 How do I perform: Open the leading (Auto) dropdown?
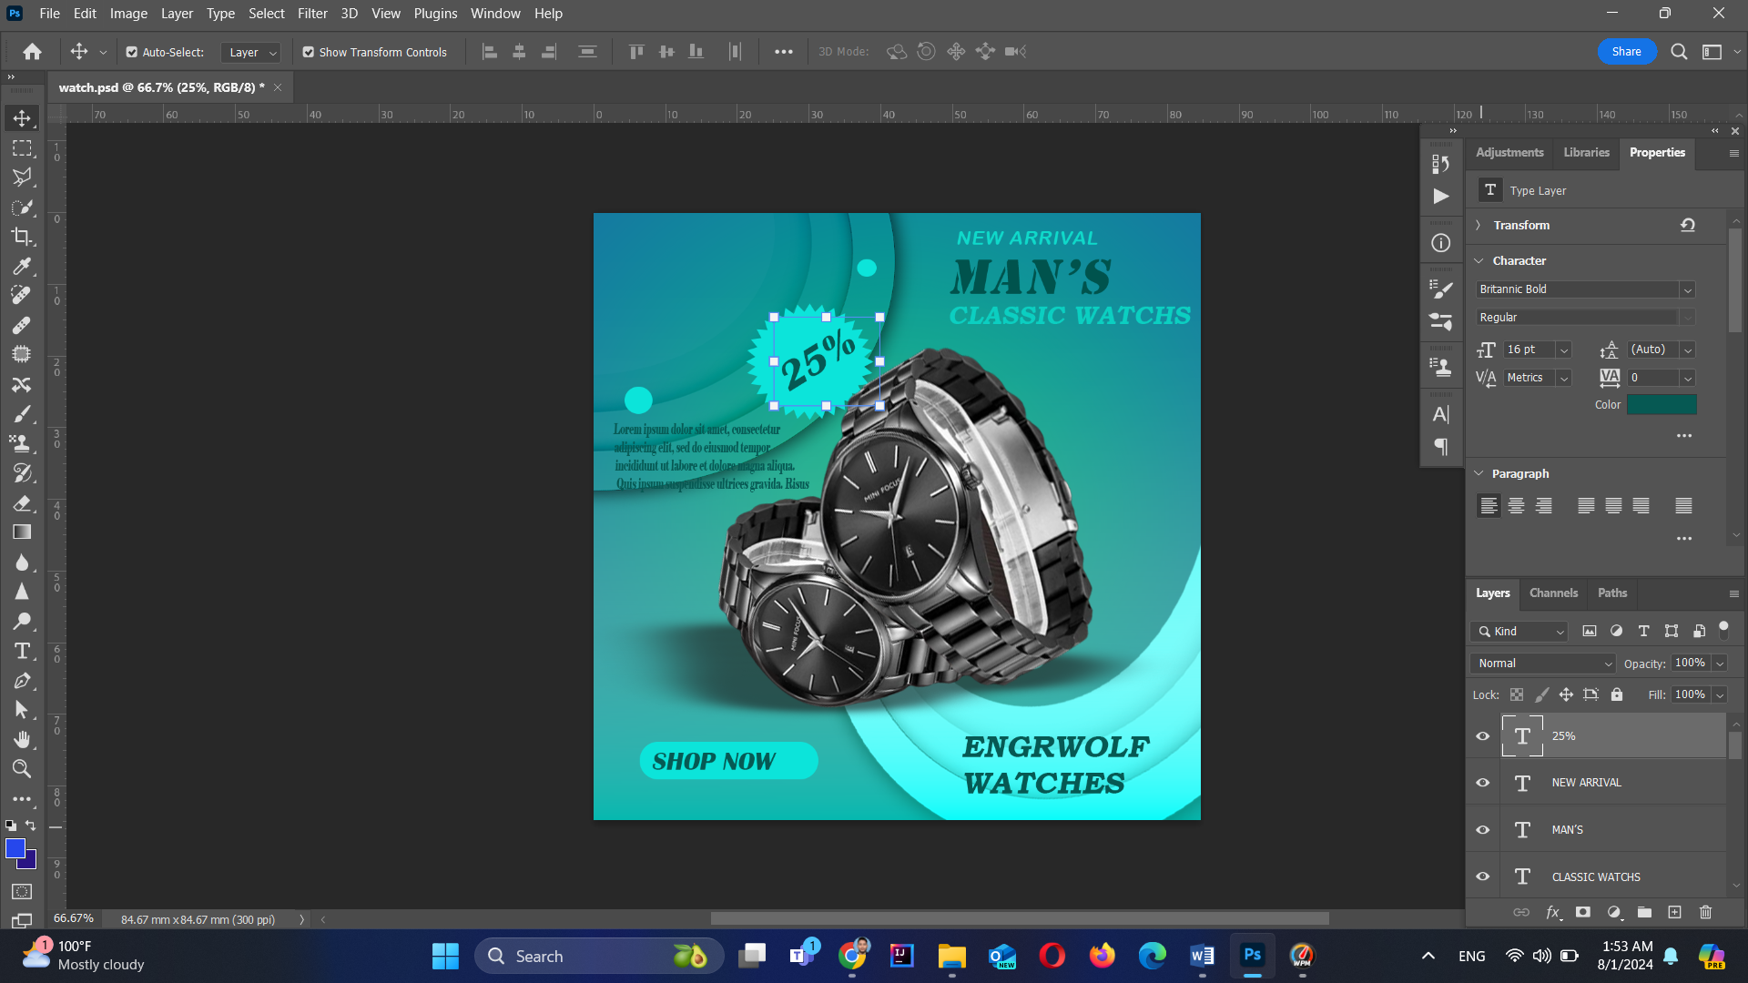1688,350
